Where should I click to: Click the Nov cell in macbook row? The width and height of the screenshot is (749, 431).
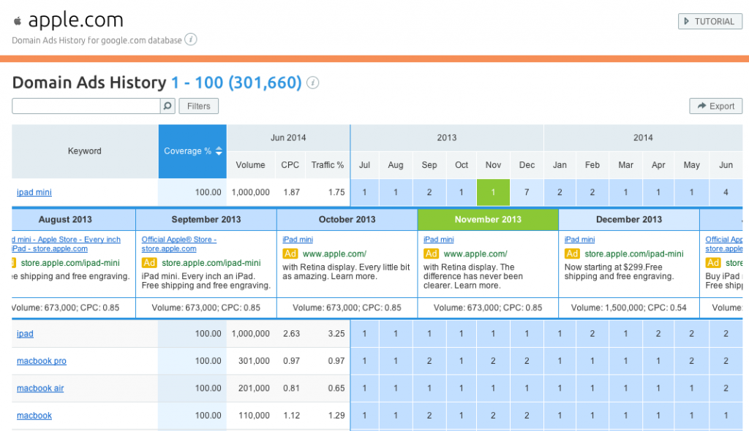(493, 416)
